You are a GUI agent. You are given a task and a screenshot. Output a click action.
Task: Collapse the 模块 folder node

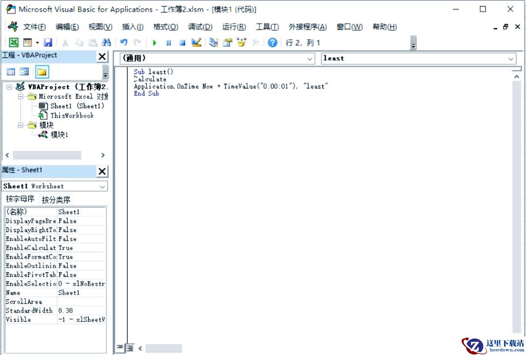coord(21,125)
